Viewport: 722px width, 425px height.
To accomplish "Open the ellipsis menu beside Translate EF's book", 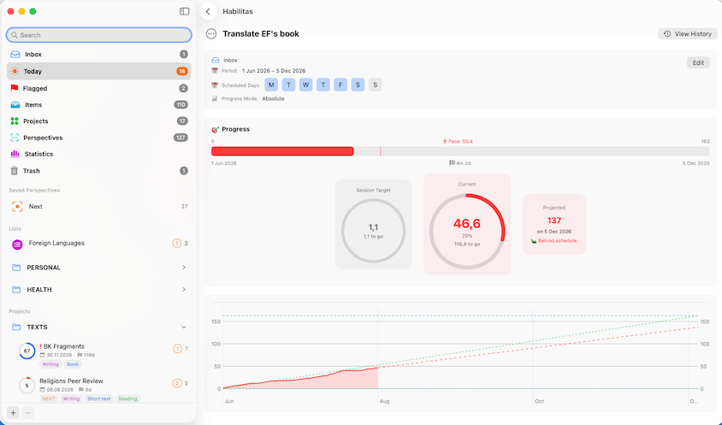I will (211, 33).
